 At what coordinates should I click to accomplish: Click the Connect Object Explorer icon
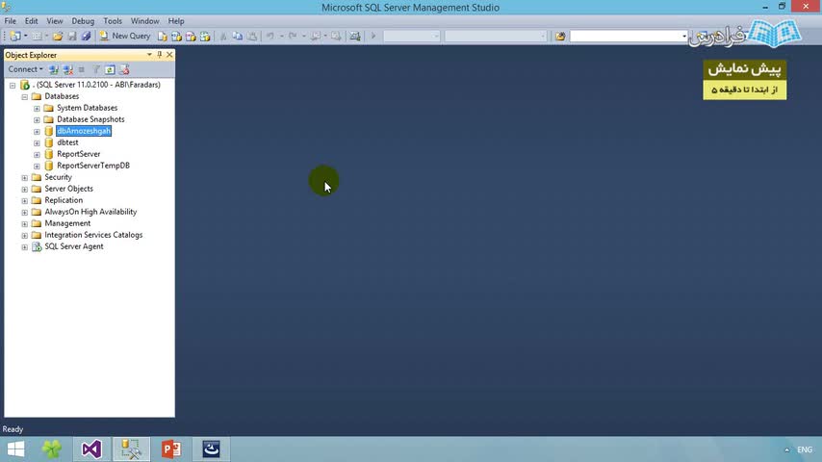(54, 69)
